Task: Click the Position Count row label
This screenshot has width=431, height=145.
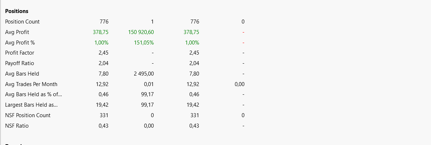Action: pos(22,22)
